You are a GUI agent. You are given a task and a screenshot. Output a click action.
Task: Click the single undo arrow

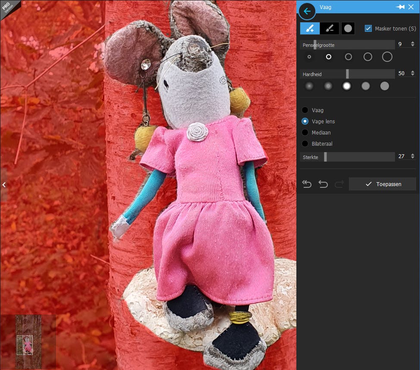coord(323,184)
